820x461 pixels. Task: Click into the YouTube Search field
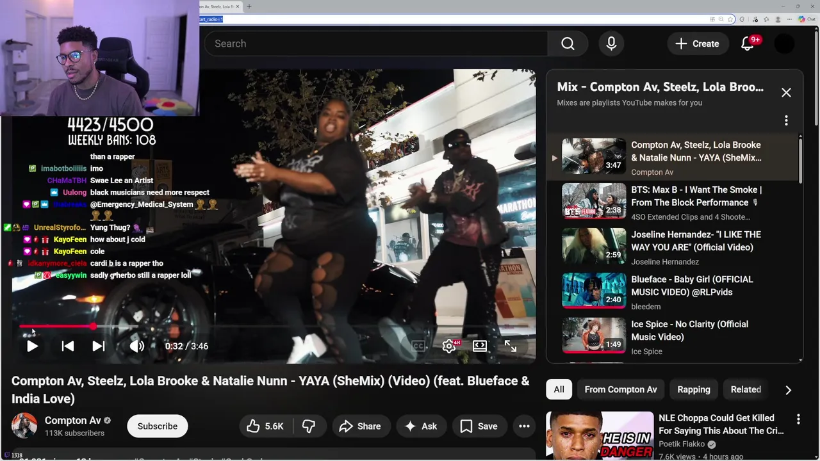click(376, 44)
